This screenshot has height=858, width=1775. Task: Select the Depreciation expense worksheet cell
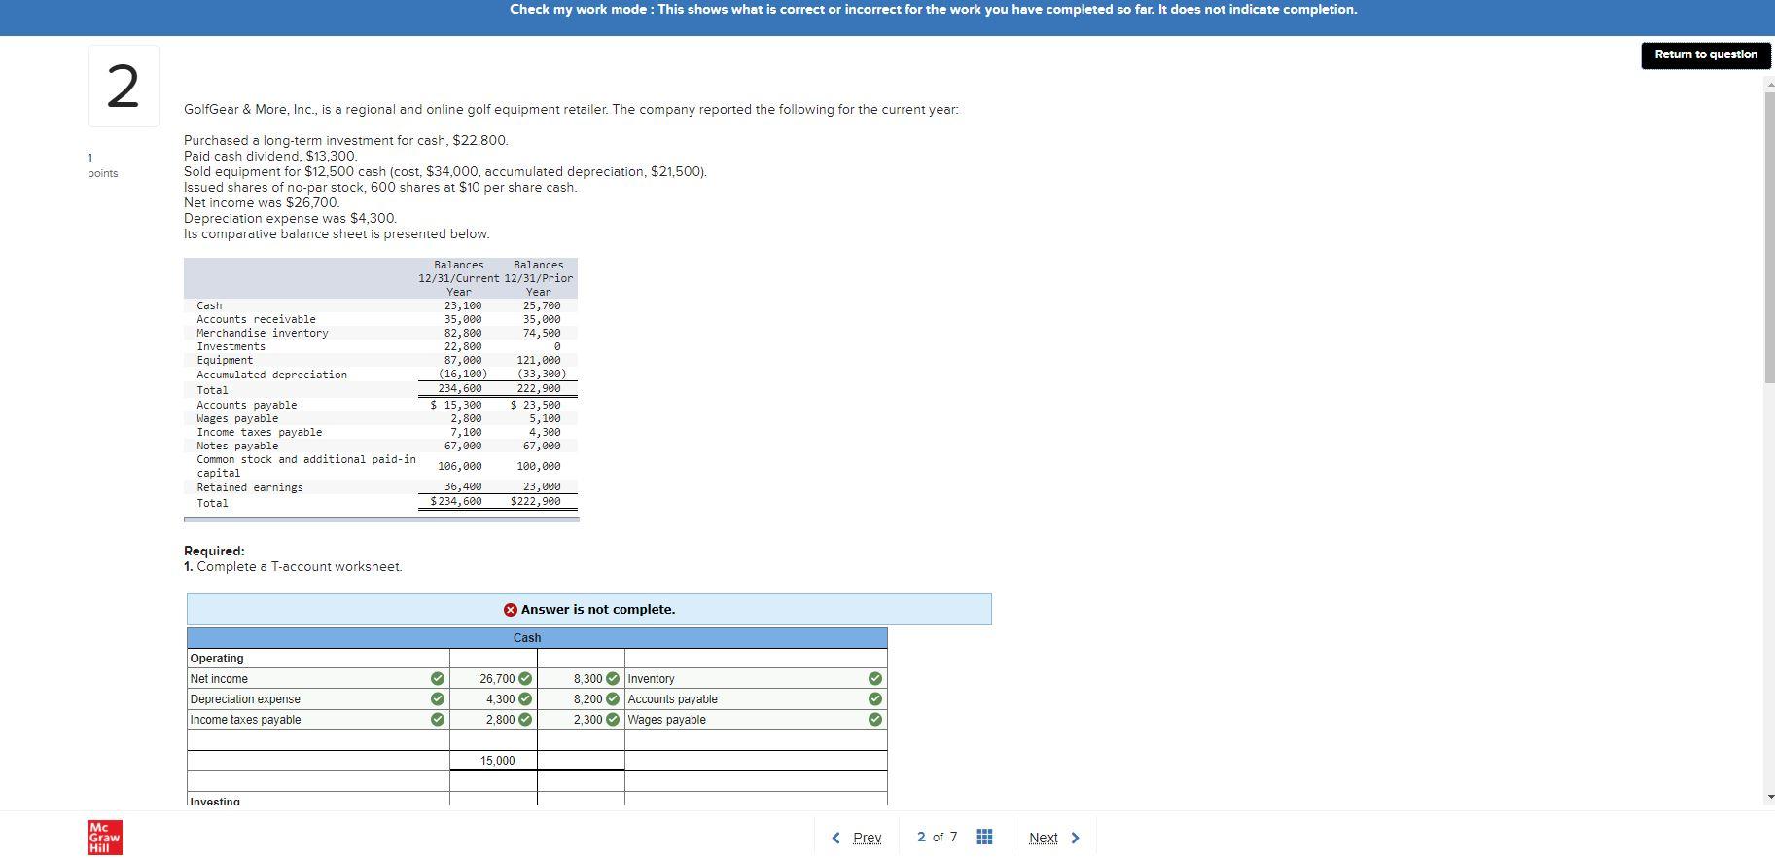point(318,699)
